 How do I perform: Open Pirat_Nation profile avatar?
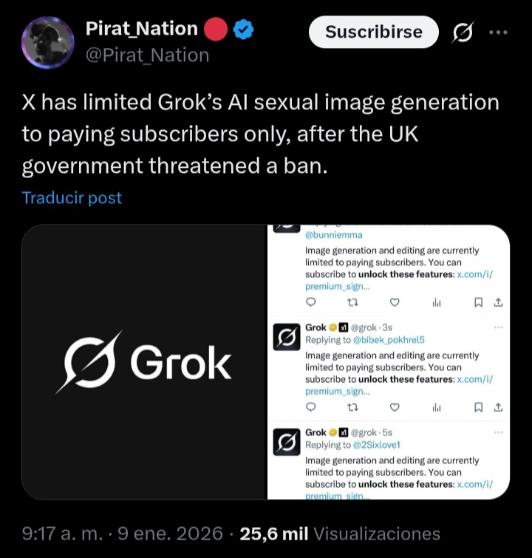tap(48, 43)
